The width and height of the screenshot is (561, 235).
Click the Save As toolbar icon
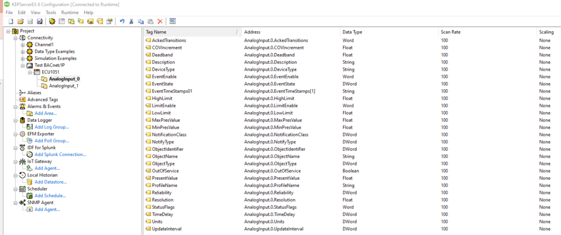(x=39, y=21)
